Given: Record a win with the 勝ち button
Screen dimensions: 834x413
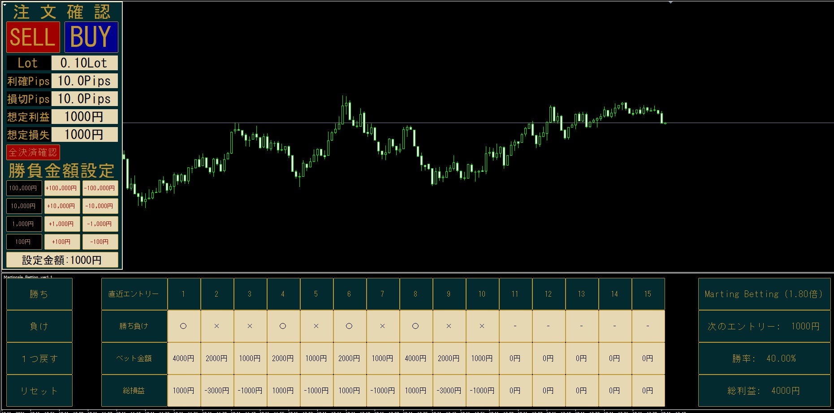Looking at the screenshot, I should coord(39,294).
